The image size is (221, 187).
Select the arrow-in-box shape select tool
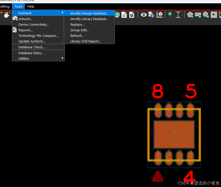coord(214,15)
